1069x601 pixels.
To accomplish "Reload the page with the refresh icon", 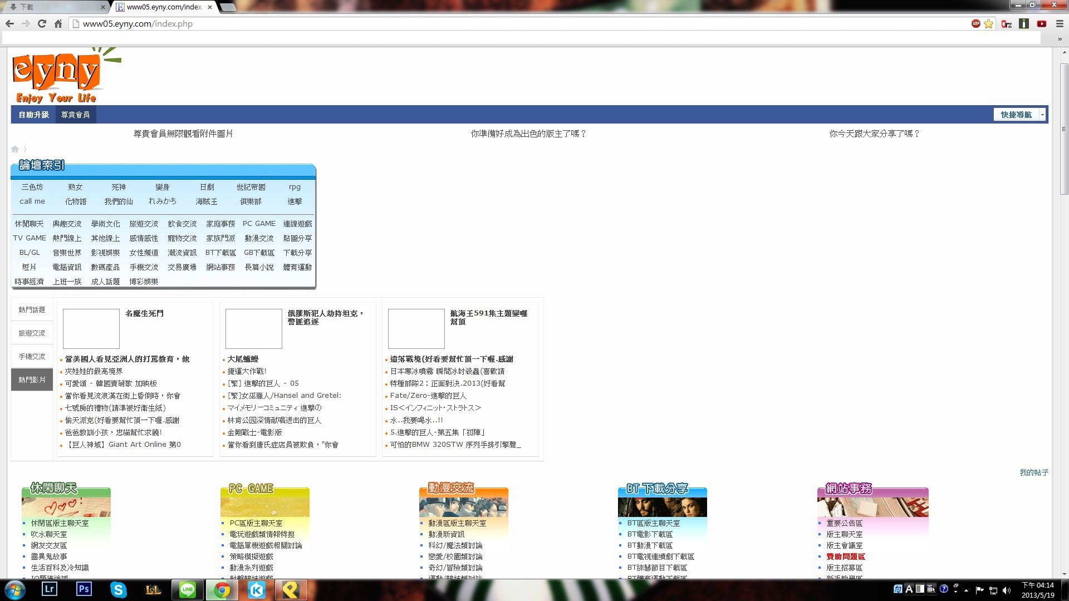I will pyautogui.click(x=42, y=23).
